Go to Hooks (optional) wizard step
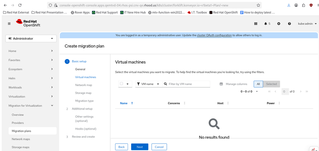The width and height of the screenshot is (319, 151). (86, 129)
